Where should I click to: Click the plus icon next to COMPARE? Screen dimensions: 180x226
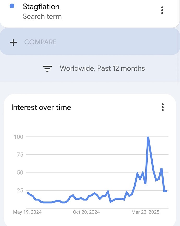click(13, 42)
